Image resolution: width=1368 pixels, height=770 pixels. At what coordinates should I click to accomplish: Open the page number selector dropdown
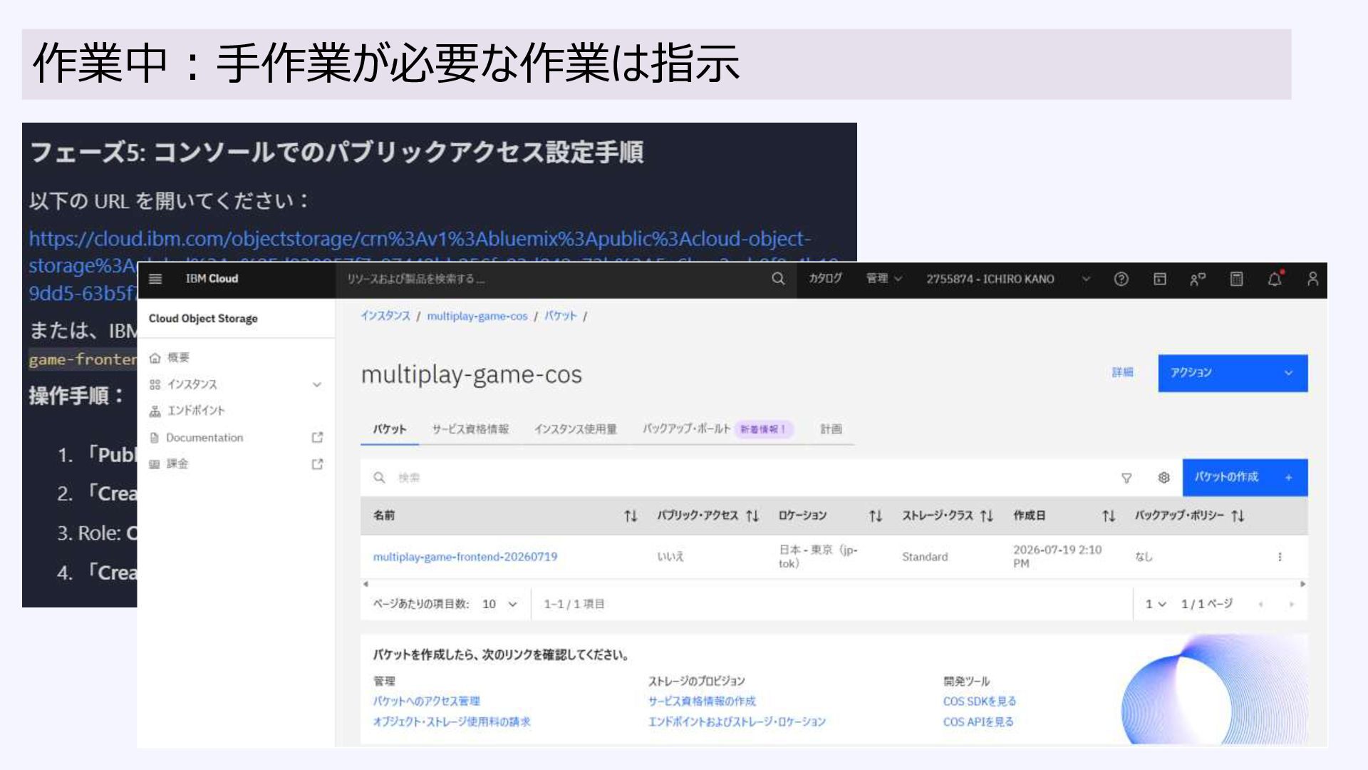(1155, 605)
